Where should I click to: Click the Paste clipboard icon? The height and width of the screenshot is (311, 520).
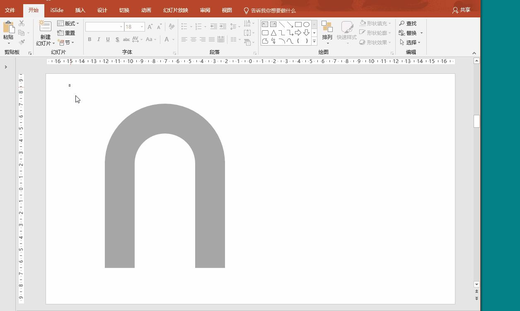(8, 27)
